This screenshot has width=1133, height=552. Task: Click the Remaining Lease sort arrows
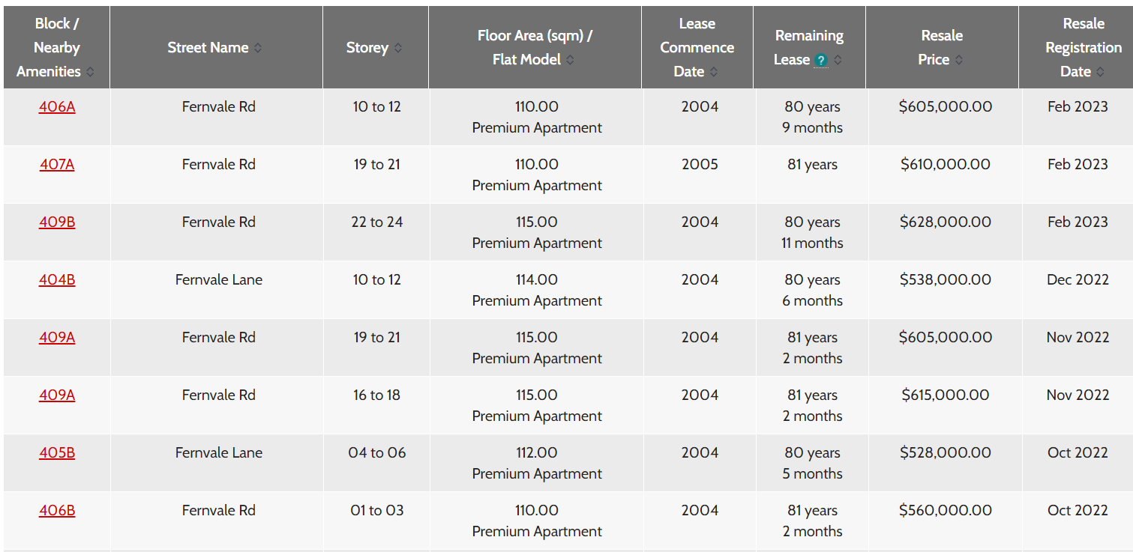click(838, 60)
